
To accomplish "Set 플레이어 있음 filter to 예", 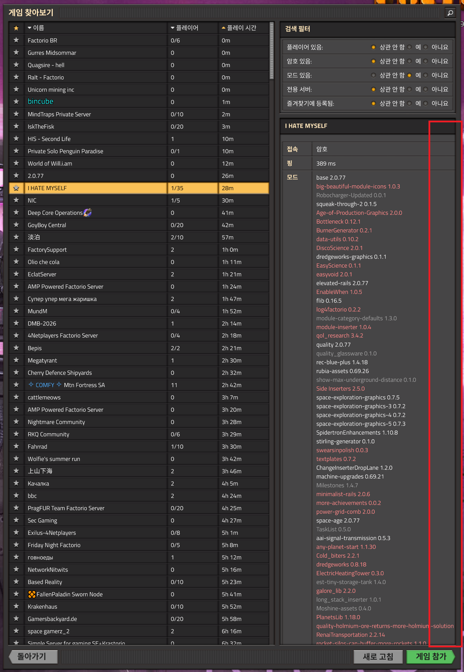I will (x=410, y=47).
